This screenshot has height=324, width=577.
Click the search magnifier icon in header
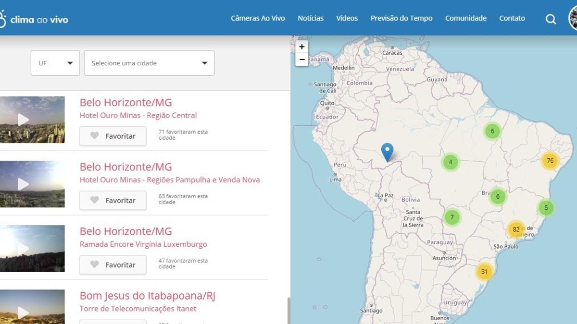[551, 19]
